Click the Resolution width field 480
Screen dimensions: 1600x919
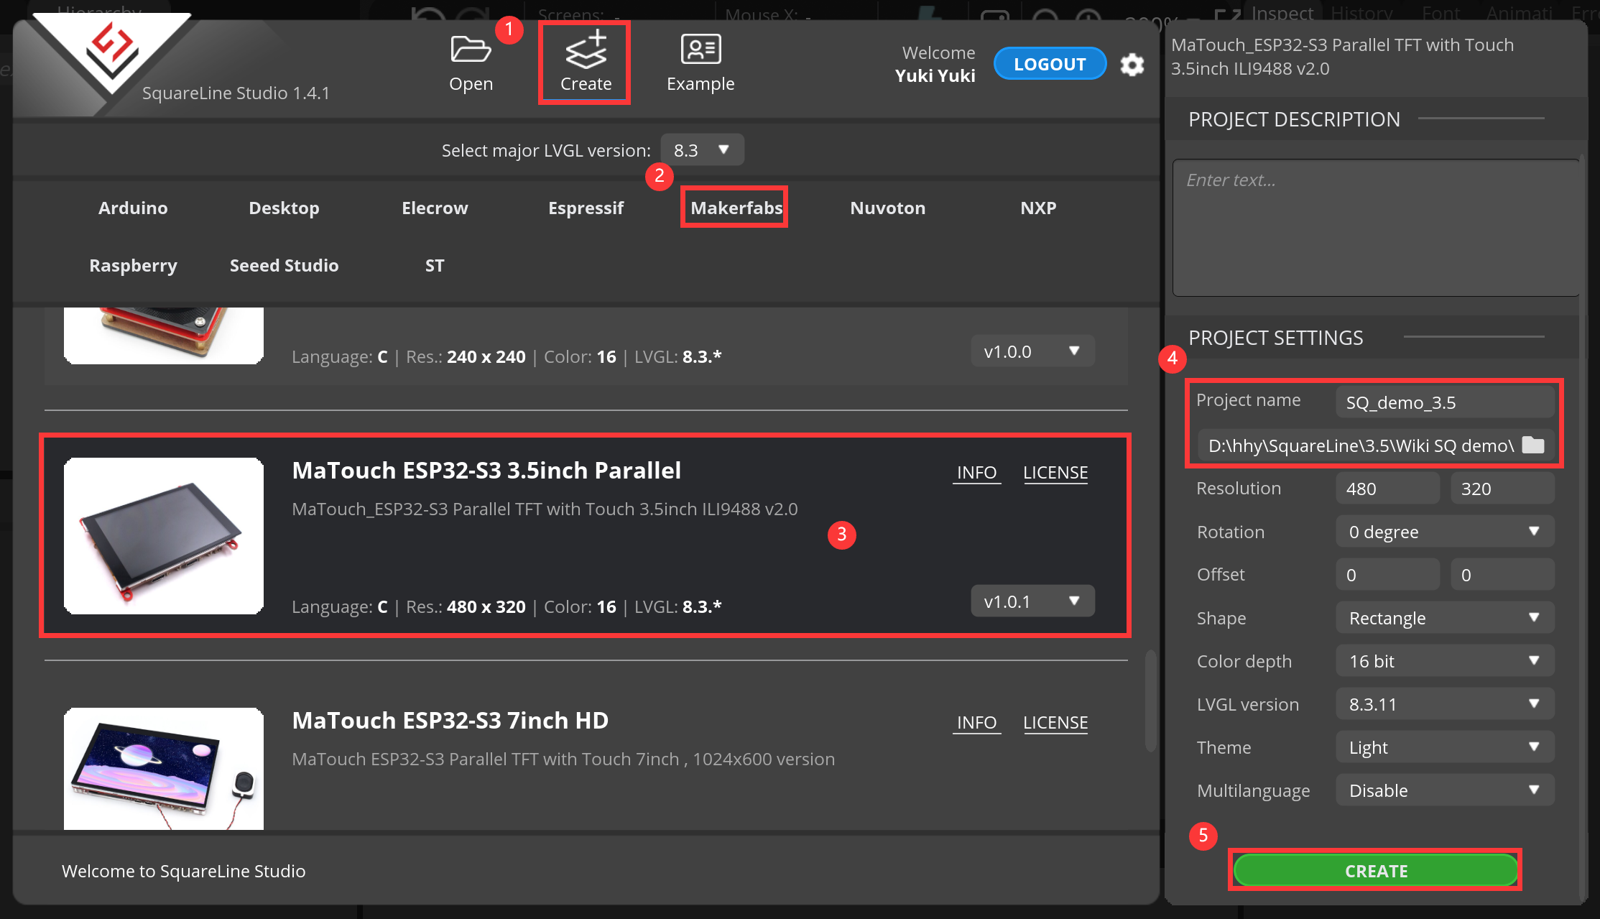point(1387,489)
